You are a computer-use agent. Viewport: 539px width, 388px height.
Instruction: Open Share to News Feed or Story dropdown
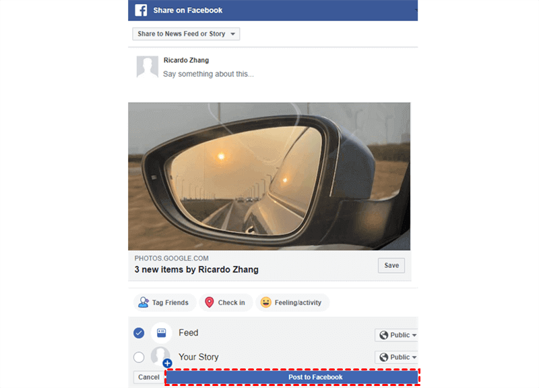pyautogui.click(x=186, y=34)
